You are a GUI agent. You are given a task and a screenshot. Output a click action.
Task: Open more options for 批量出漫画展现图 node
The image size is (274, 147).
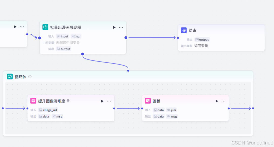tap(121, 27)
